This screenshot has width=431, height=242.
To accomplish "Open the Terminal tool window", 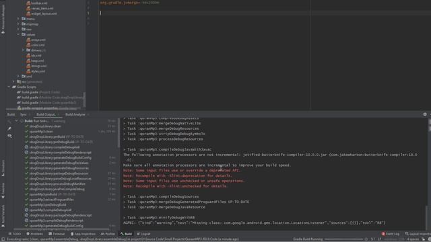I will click(x=57, y=234).
